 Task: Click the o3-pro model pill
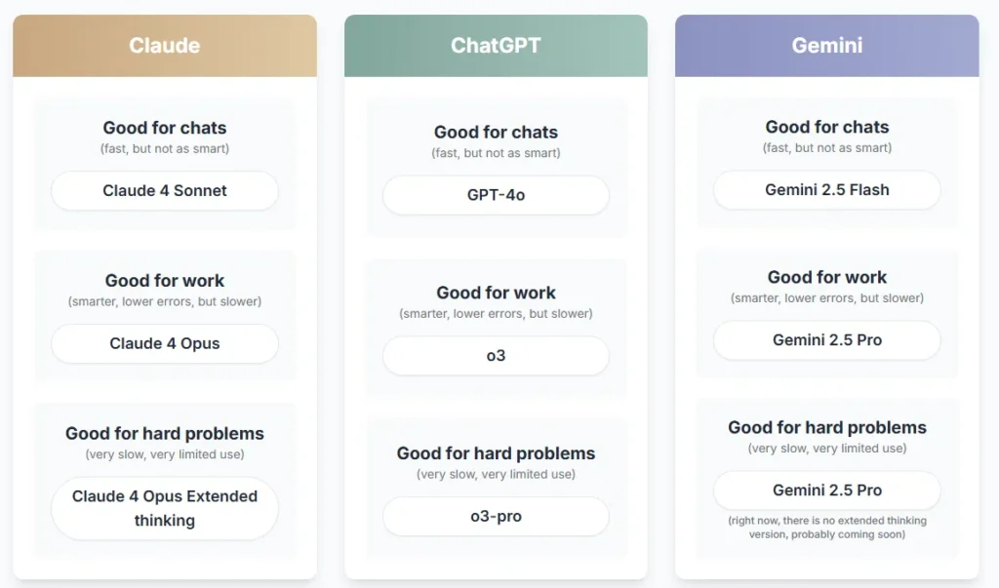[x=496, y=516]
